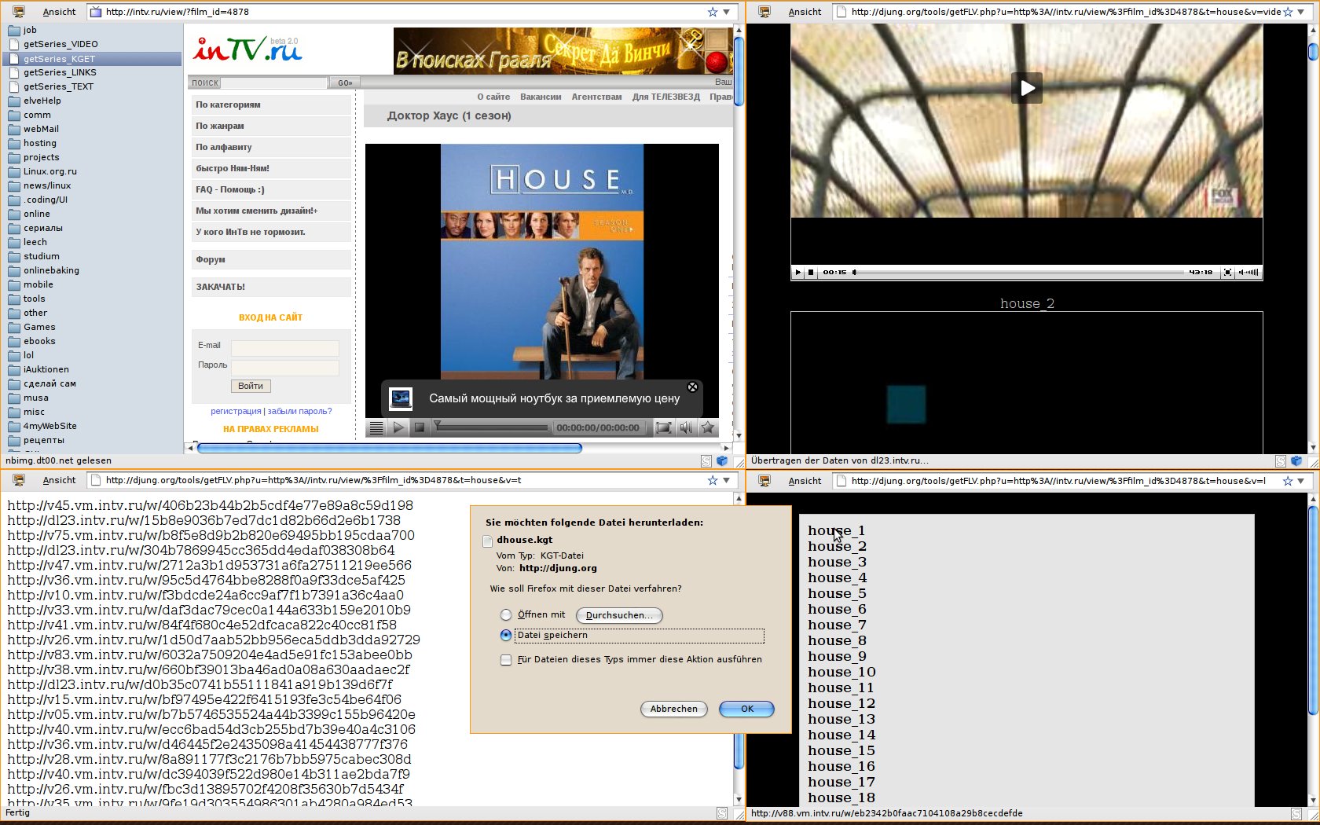Cancel download with Abbrechen button
Screen dimensions: 1320x825
[x=673, y=709]
